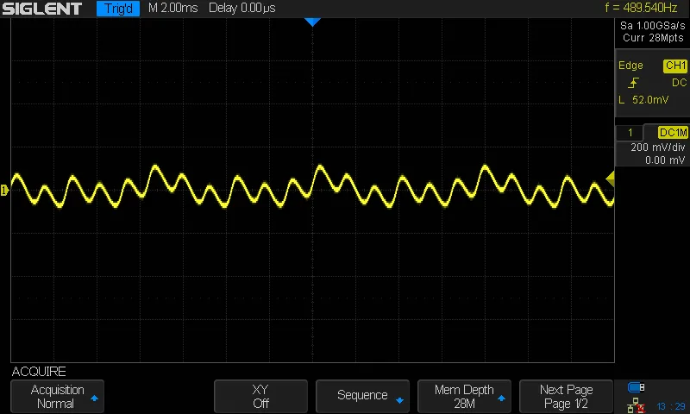The image size is (690, 414).
Task: Click the arrow on Mem Depth button
Action: [x=501, y=398]
